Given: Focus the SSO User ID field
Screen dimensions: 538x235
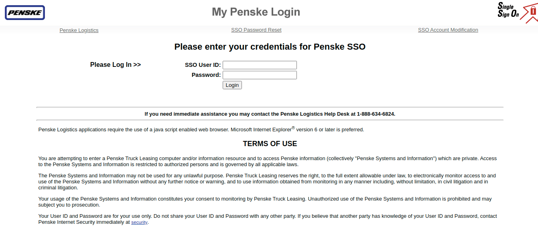Looking at the screenshot, I should (260, 65).
